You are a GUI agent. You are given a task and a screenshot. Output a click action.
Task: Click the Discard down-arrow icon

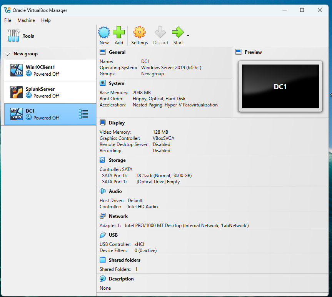click(x=160, y=32)
